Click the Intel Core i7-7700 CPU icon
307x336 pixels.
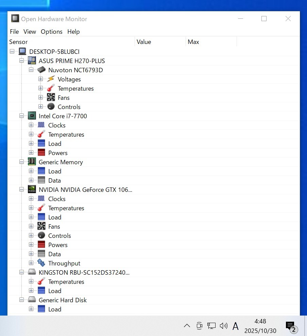pos(32,116)
